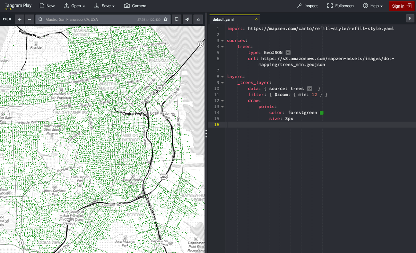Select the default.yaml tab

223,20
